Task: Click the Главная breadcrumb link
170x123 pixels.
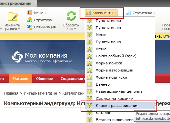Action: click(11, 93)
